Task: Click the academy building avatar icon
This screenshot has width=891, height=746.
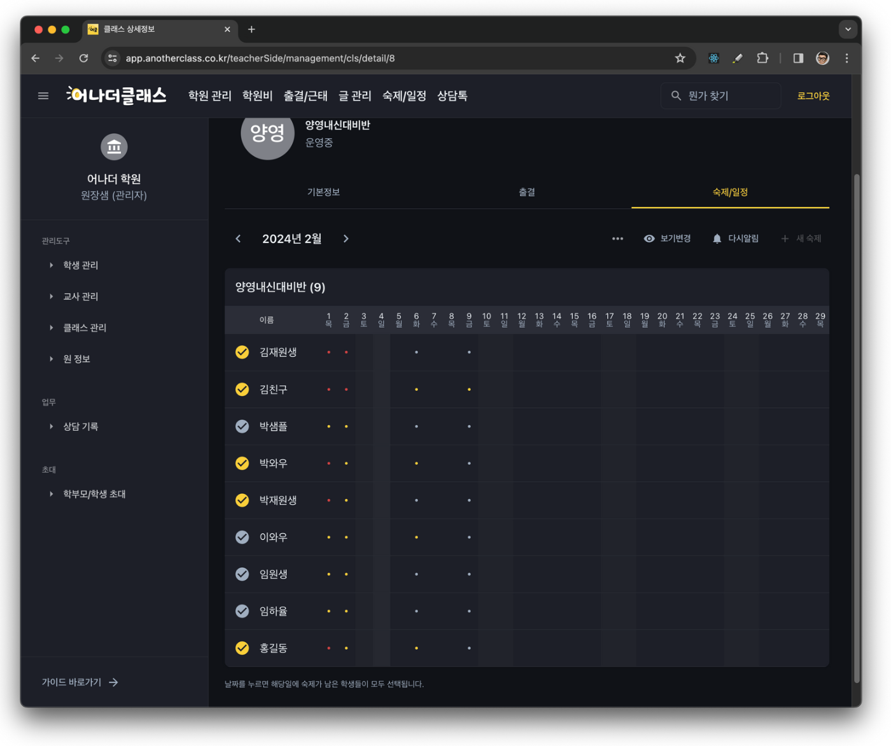Action: tap(114, 147)
